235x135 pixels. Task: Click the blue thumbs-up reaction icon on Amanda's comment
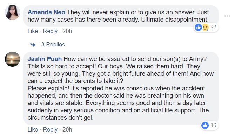point(198,28)
